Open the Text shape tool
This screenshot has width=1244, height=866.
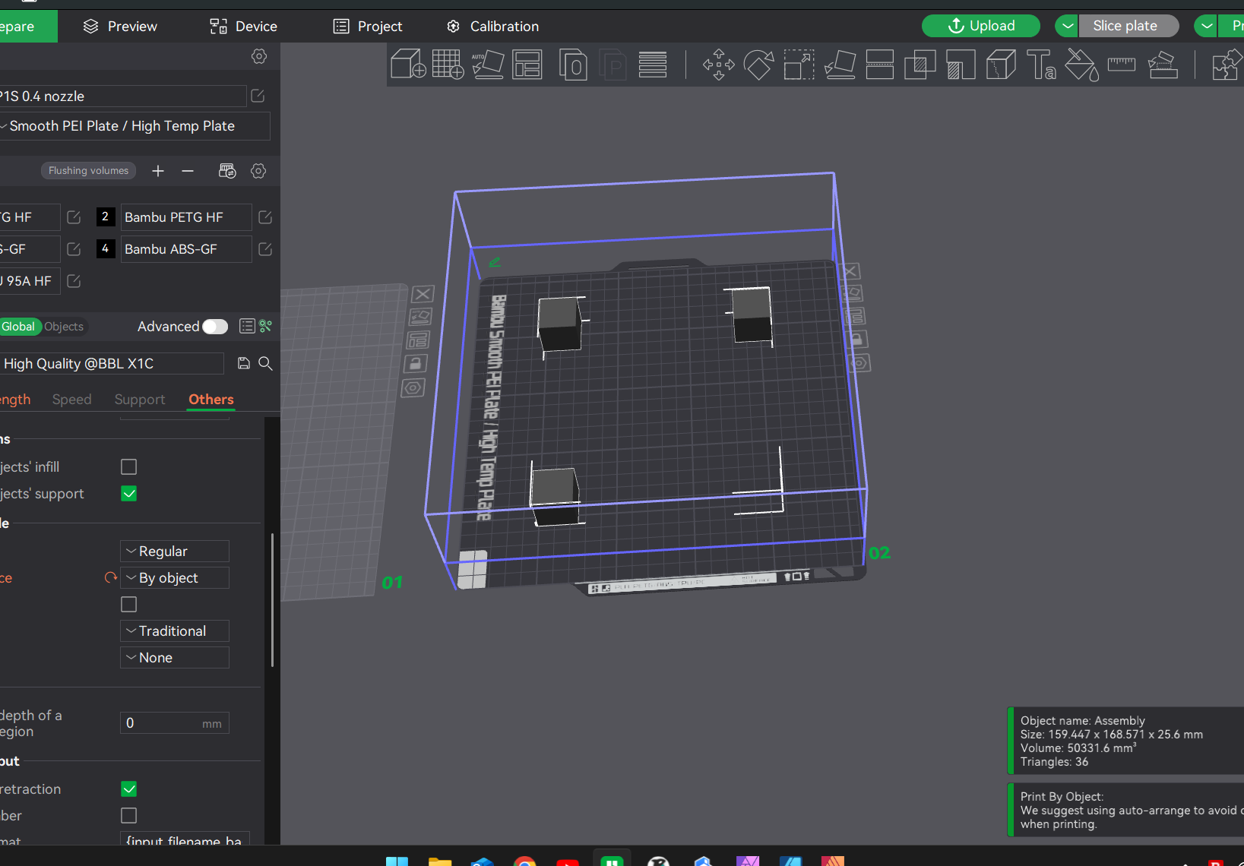point(1041,65)
